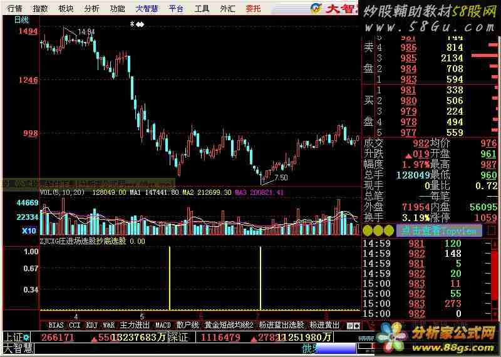Click the 内盘 value 56095
Screen dimensions: 501x357
(483, 207)
